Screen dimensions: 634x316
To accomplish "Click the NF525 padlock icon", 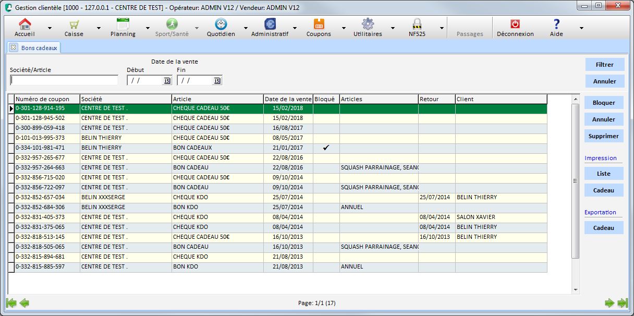I will (x=417, y=24).
